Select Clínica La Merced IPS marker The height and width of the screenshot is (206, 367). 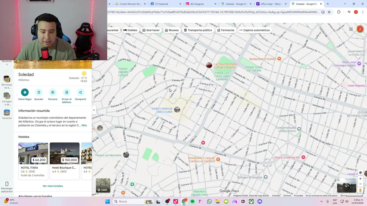(303, 157)
